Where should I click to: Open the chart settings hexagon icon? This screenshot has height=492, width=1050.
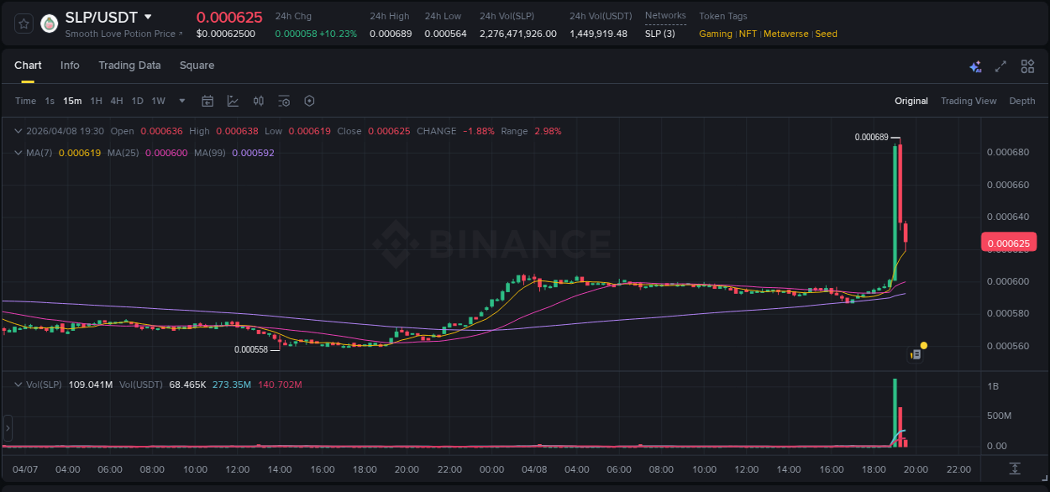(309, 100)
